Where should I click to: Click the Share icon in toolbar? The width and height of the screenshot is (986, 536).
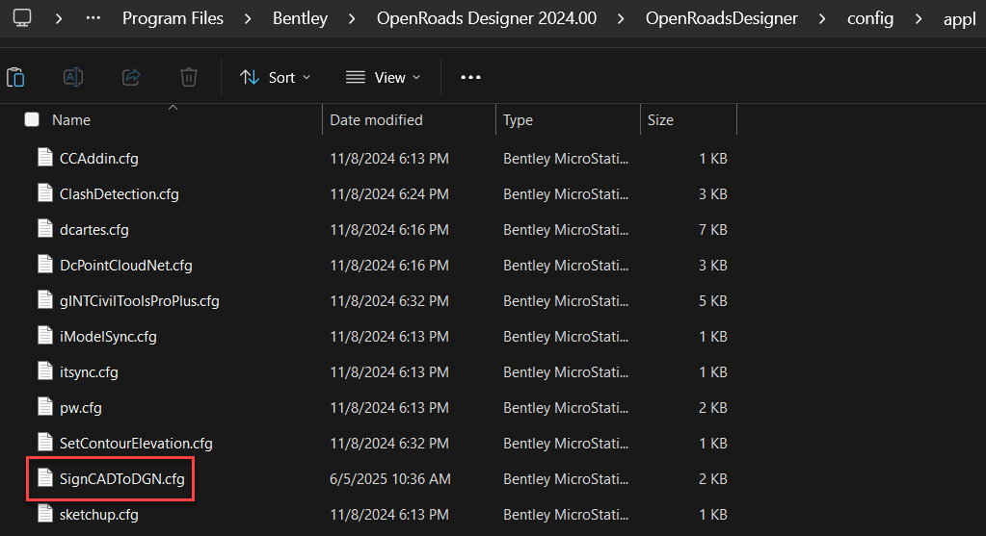point(132,77)
